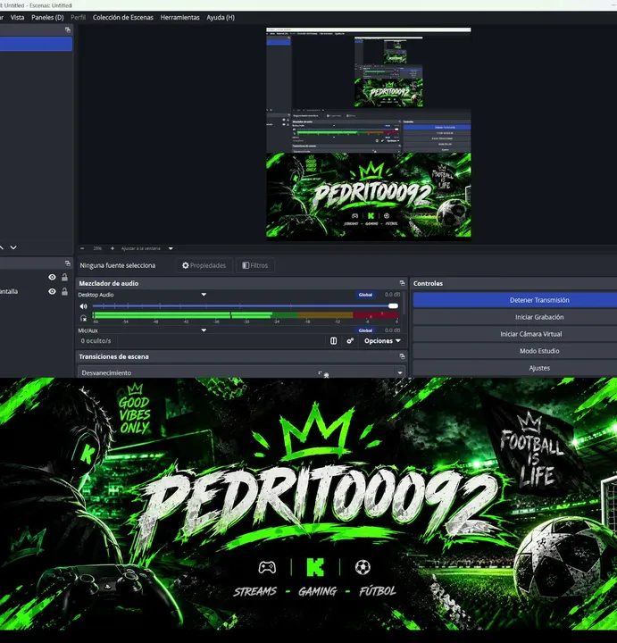
Task: Start recording with Iniciar Grabación
Action: (x=515, y=317)
